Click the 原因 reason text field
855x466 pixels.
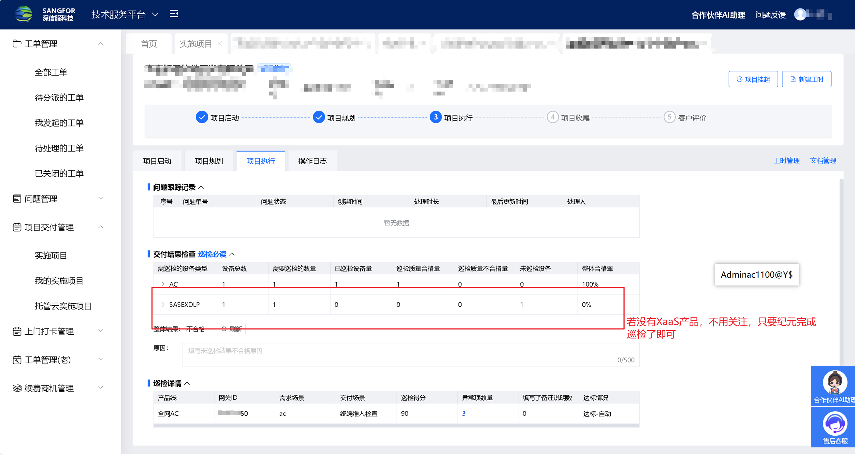coord(410,355)
